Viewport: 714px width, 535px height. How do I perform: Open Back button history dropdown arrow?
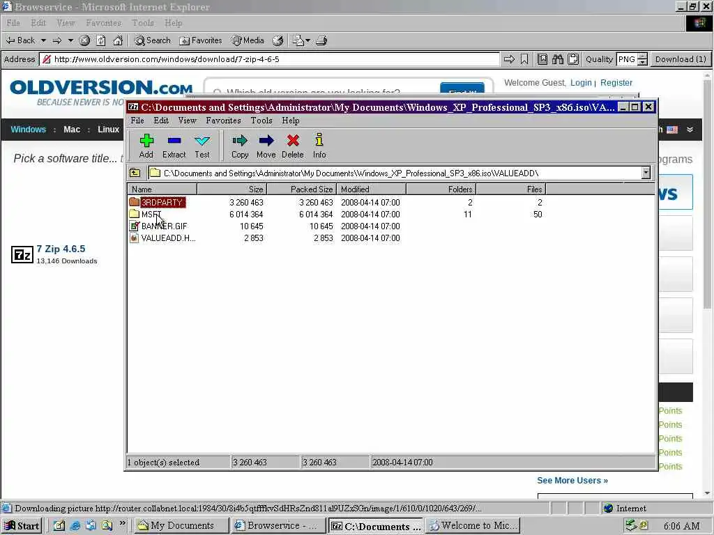tap(43, 40)
